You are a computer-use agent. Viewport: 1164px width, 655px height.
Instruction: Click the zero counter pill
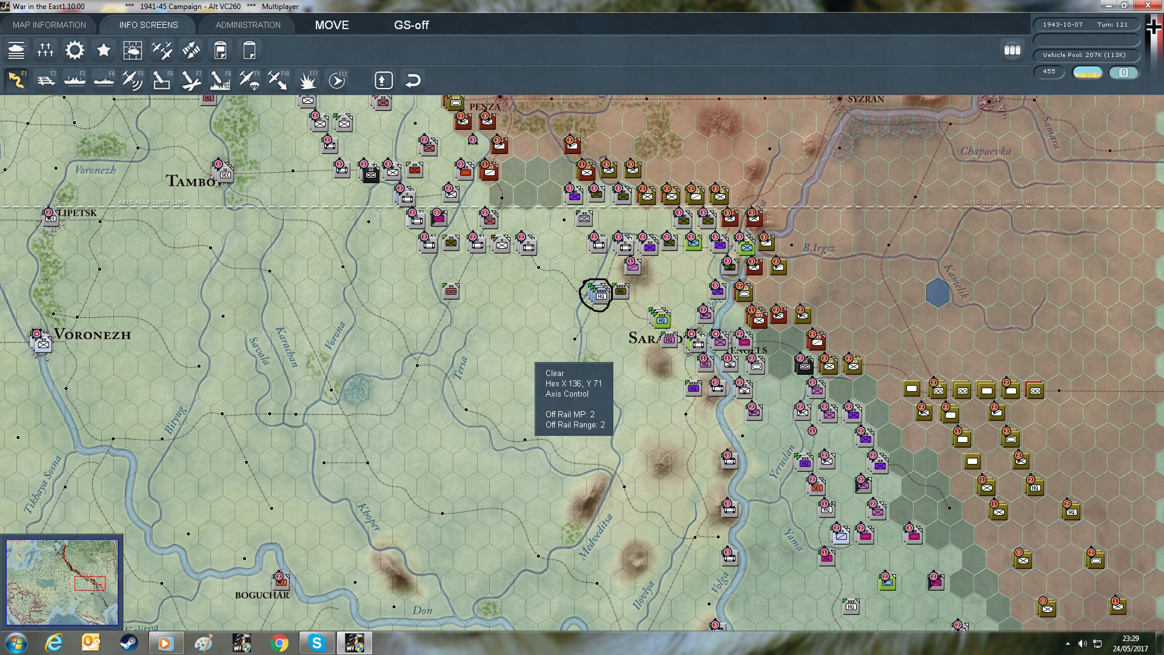coord(1123,73)
